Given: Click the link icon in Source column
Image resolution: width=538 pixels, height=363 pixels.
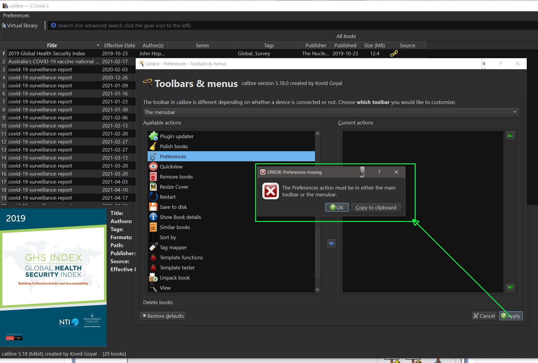Looking at the screenshot, I should pos(394,53).
